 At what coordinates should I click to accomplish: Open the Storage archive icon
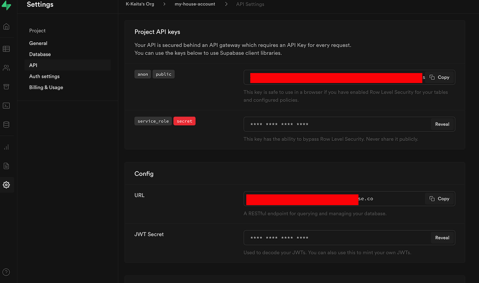pos(6,87)
